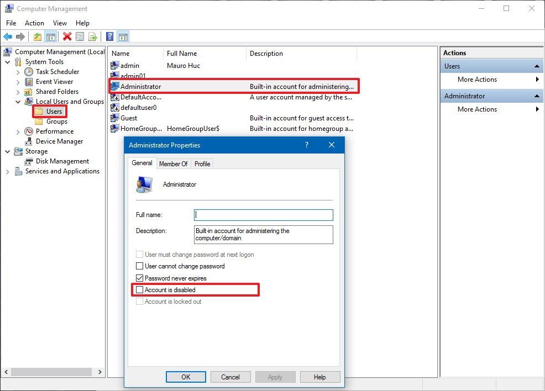
Task: Switch to the Member Of tab
Action: (x=173, y=163)
